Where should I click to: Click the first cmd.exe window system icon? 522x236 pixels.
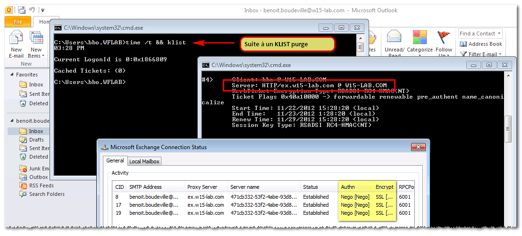[58, 28]
